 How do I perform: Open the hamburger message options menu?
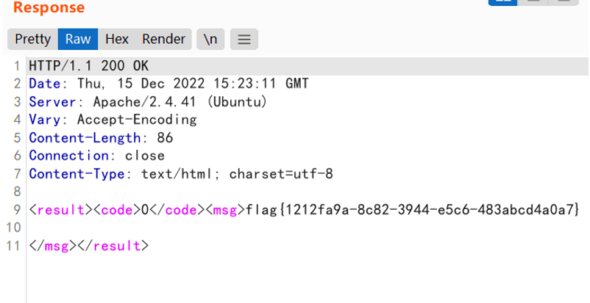pyautogui.click(x=244, y=39)
